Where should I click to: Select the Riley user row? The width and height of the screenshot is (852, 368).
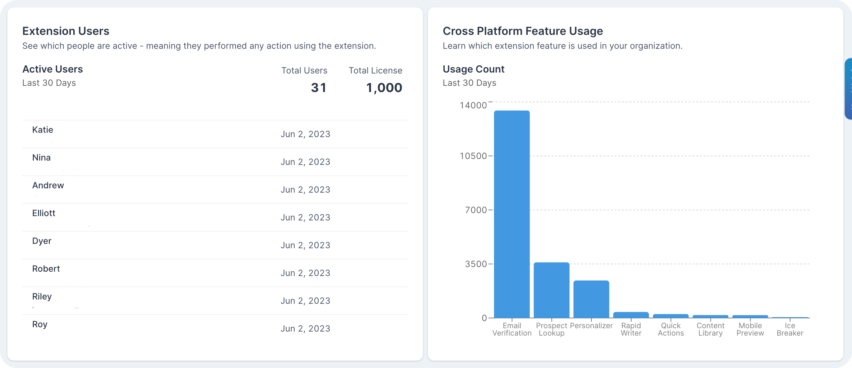pyautogui.click(x=215, y=301)
